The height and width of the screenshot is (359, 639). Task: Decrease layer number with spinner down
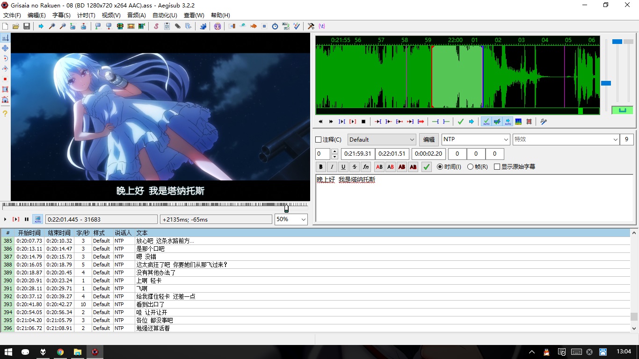click(334, 157)
